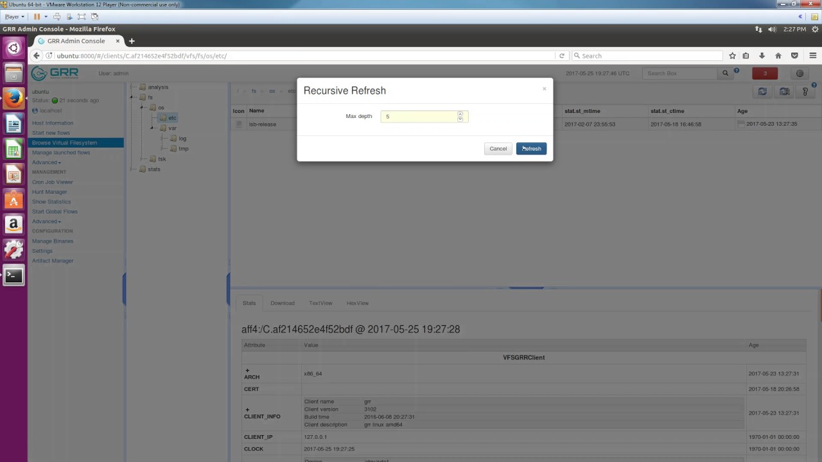
Task: Expand the tsk tree node
Action: coord(143,159)
